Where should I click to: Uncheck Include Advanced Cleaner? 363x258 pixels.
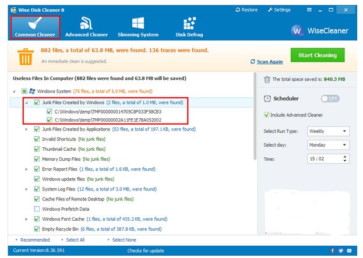point(266,115)
